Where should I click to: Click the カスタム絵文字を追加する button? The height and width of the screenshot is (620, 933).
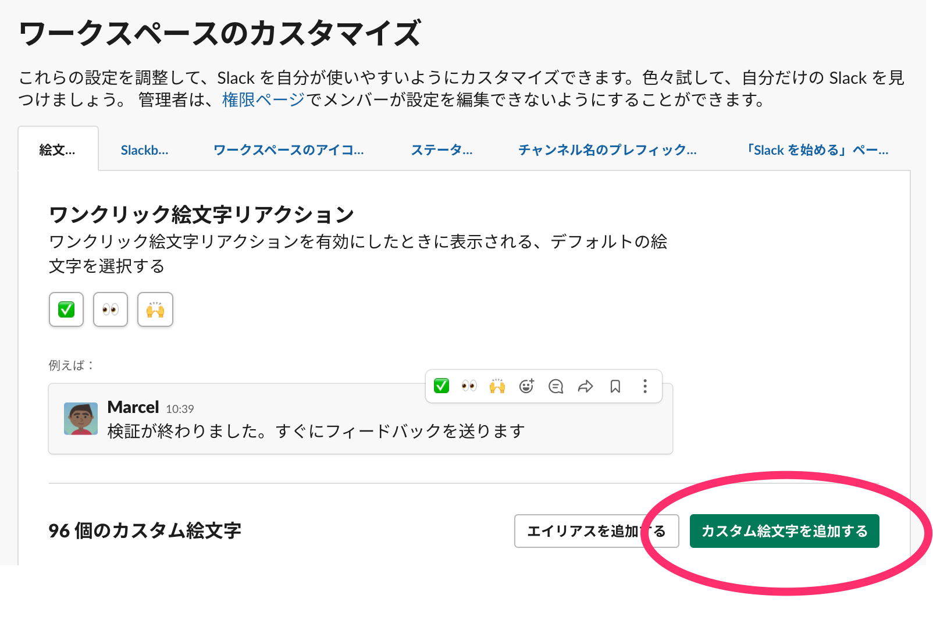coord(784,530)
